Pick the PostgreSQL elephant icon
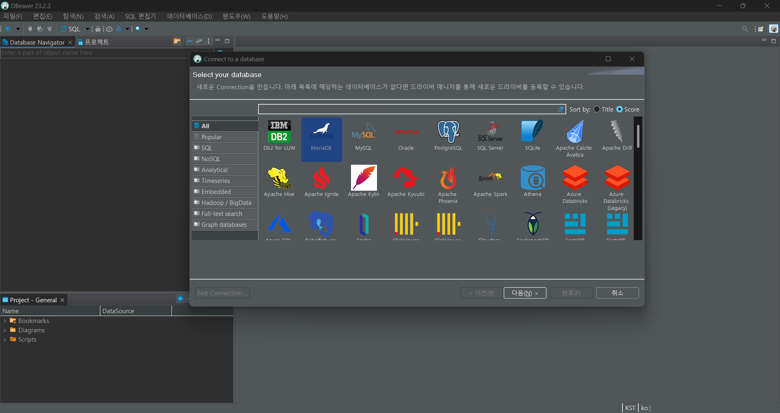Viewport: 780px width, 413px height. [448, 131]
